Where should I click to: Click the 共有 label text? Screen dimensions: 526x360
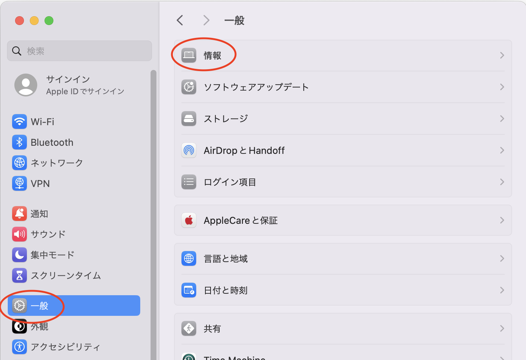[x=212, y=328]
